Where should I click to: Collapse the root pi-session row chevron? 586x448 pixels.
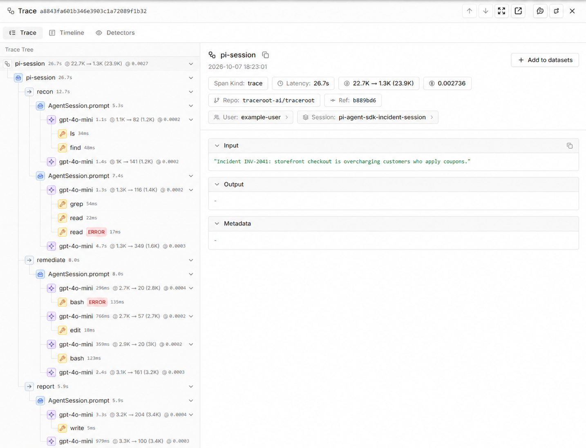tap(191, 64)
